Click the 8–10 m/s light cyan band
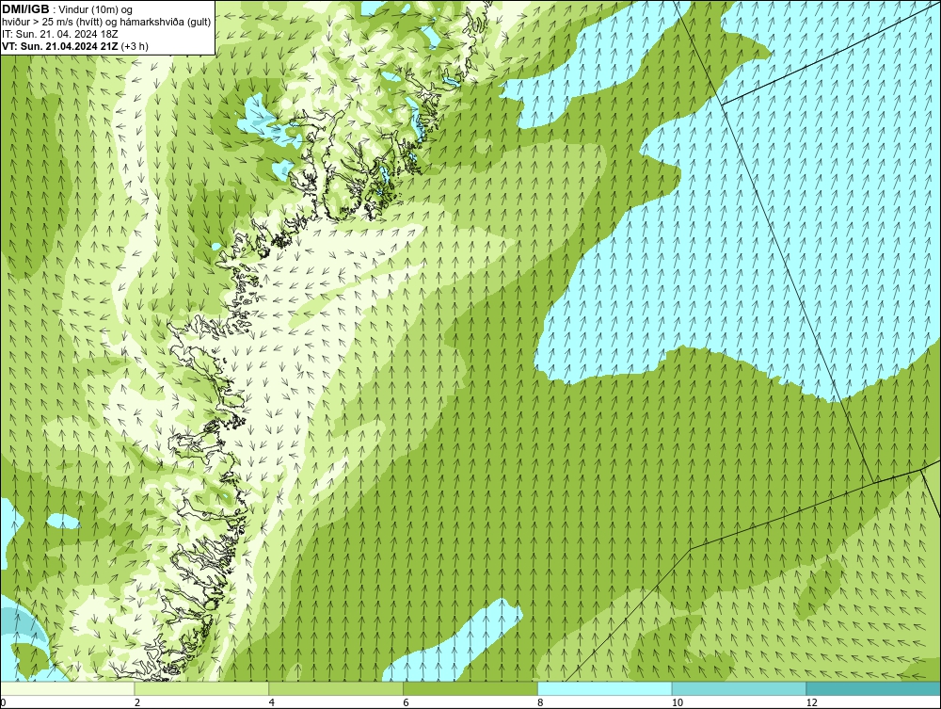 click(605, 688)
